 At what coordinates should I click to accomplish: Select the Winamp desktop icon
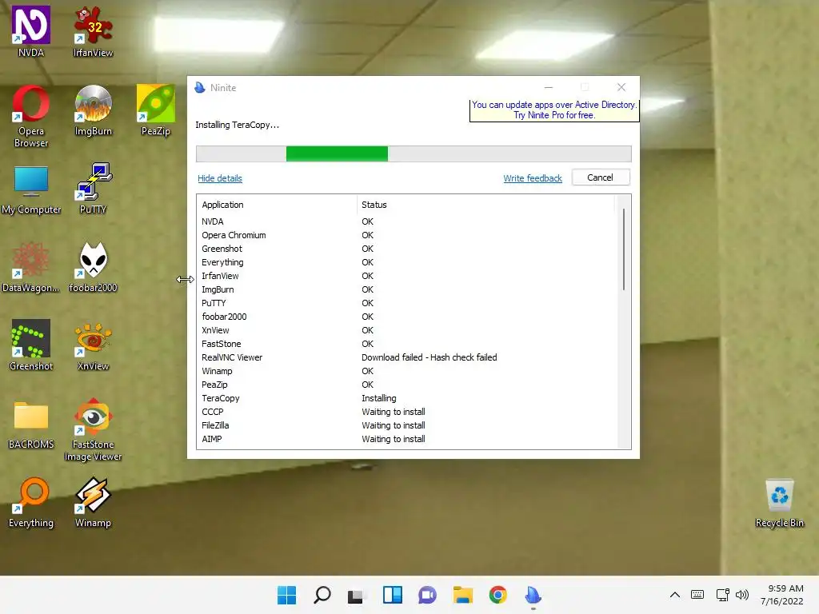point(93,502)
